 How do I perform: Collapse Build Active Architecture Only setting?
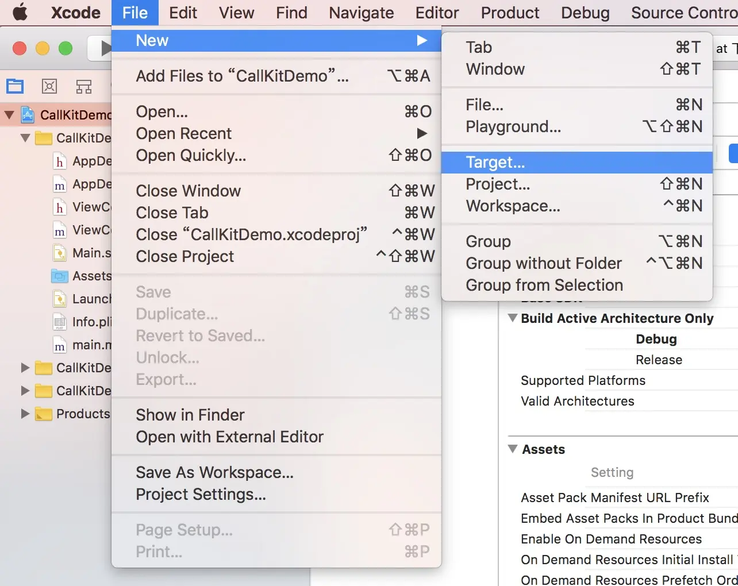point(513,318)
